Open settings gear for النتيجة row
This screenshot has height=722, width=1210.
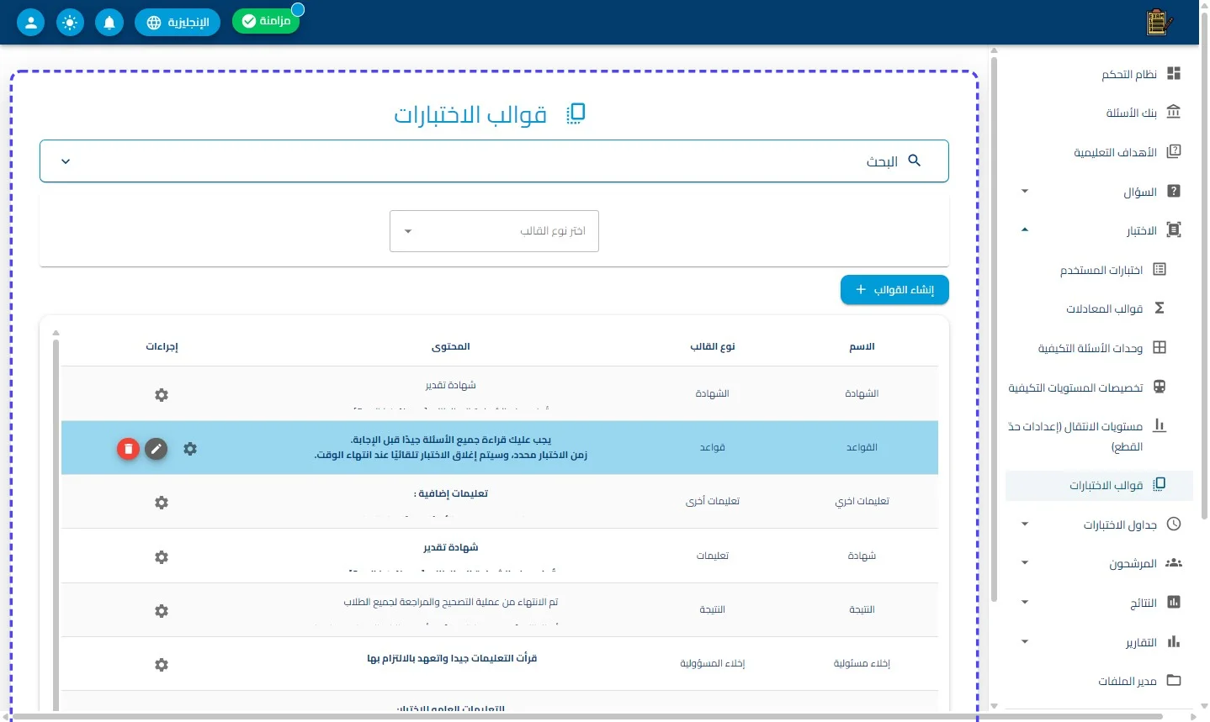(162, 611)
